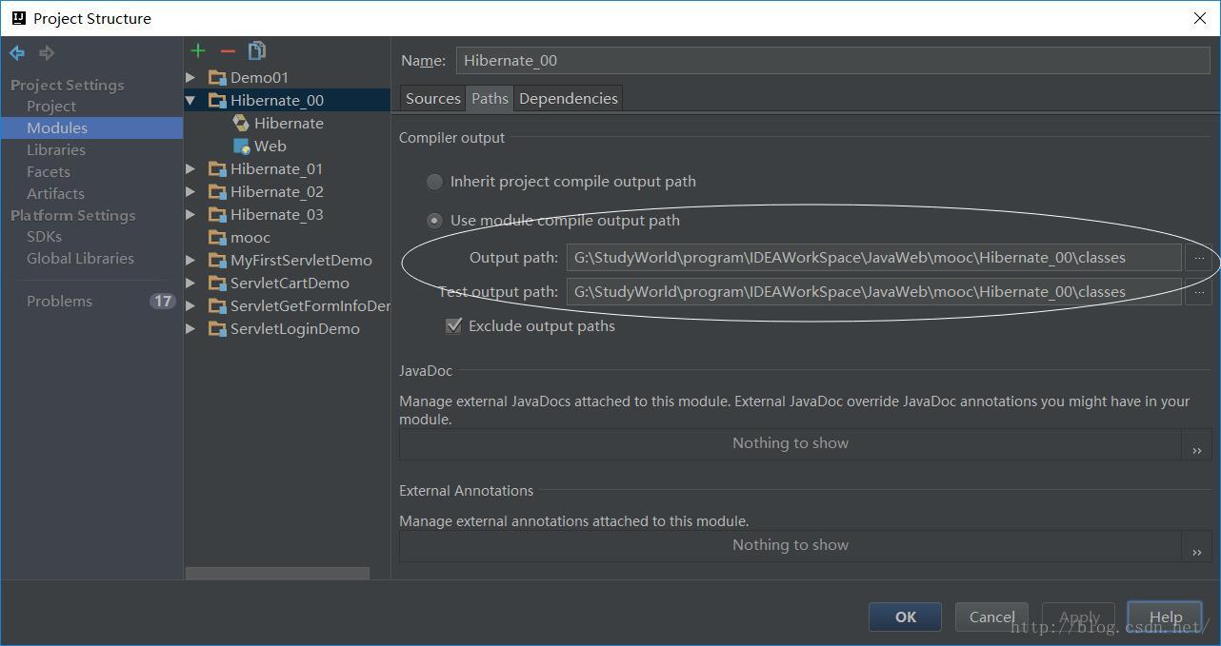Browse for Test output path folder
The image size is (1221, 646).
point(1198,292)
